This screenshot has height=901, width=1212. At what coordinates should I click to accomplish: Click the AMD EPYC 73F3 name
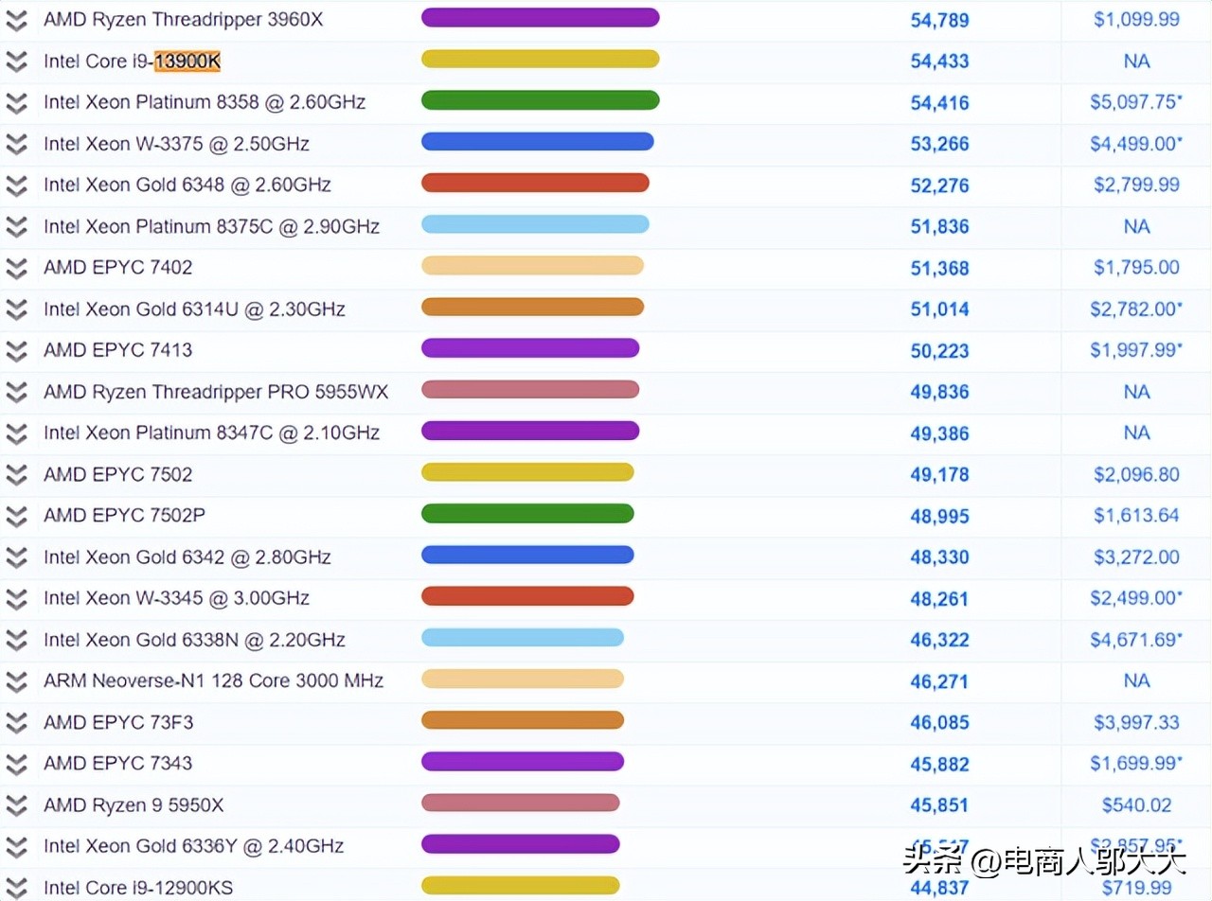(118, 721)
